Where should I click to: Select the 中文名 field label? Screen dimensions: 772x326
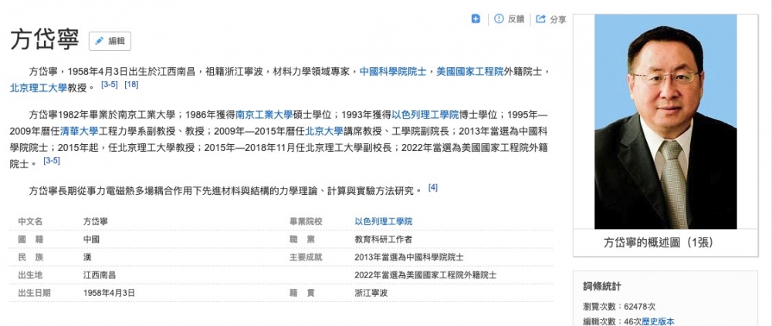click(x=30, y=222)
